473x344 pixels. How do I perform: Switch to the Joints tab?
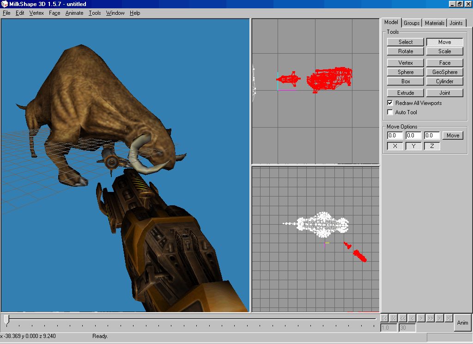pyautogui.click(x=456, y=23)
